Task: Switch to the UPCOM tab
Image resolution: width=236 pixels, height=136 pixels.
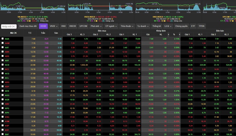Action: pos(83,26)
